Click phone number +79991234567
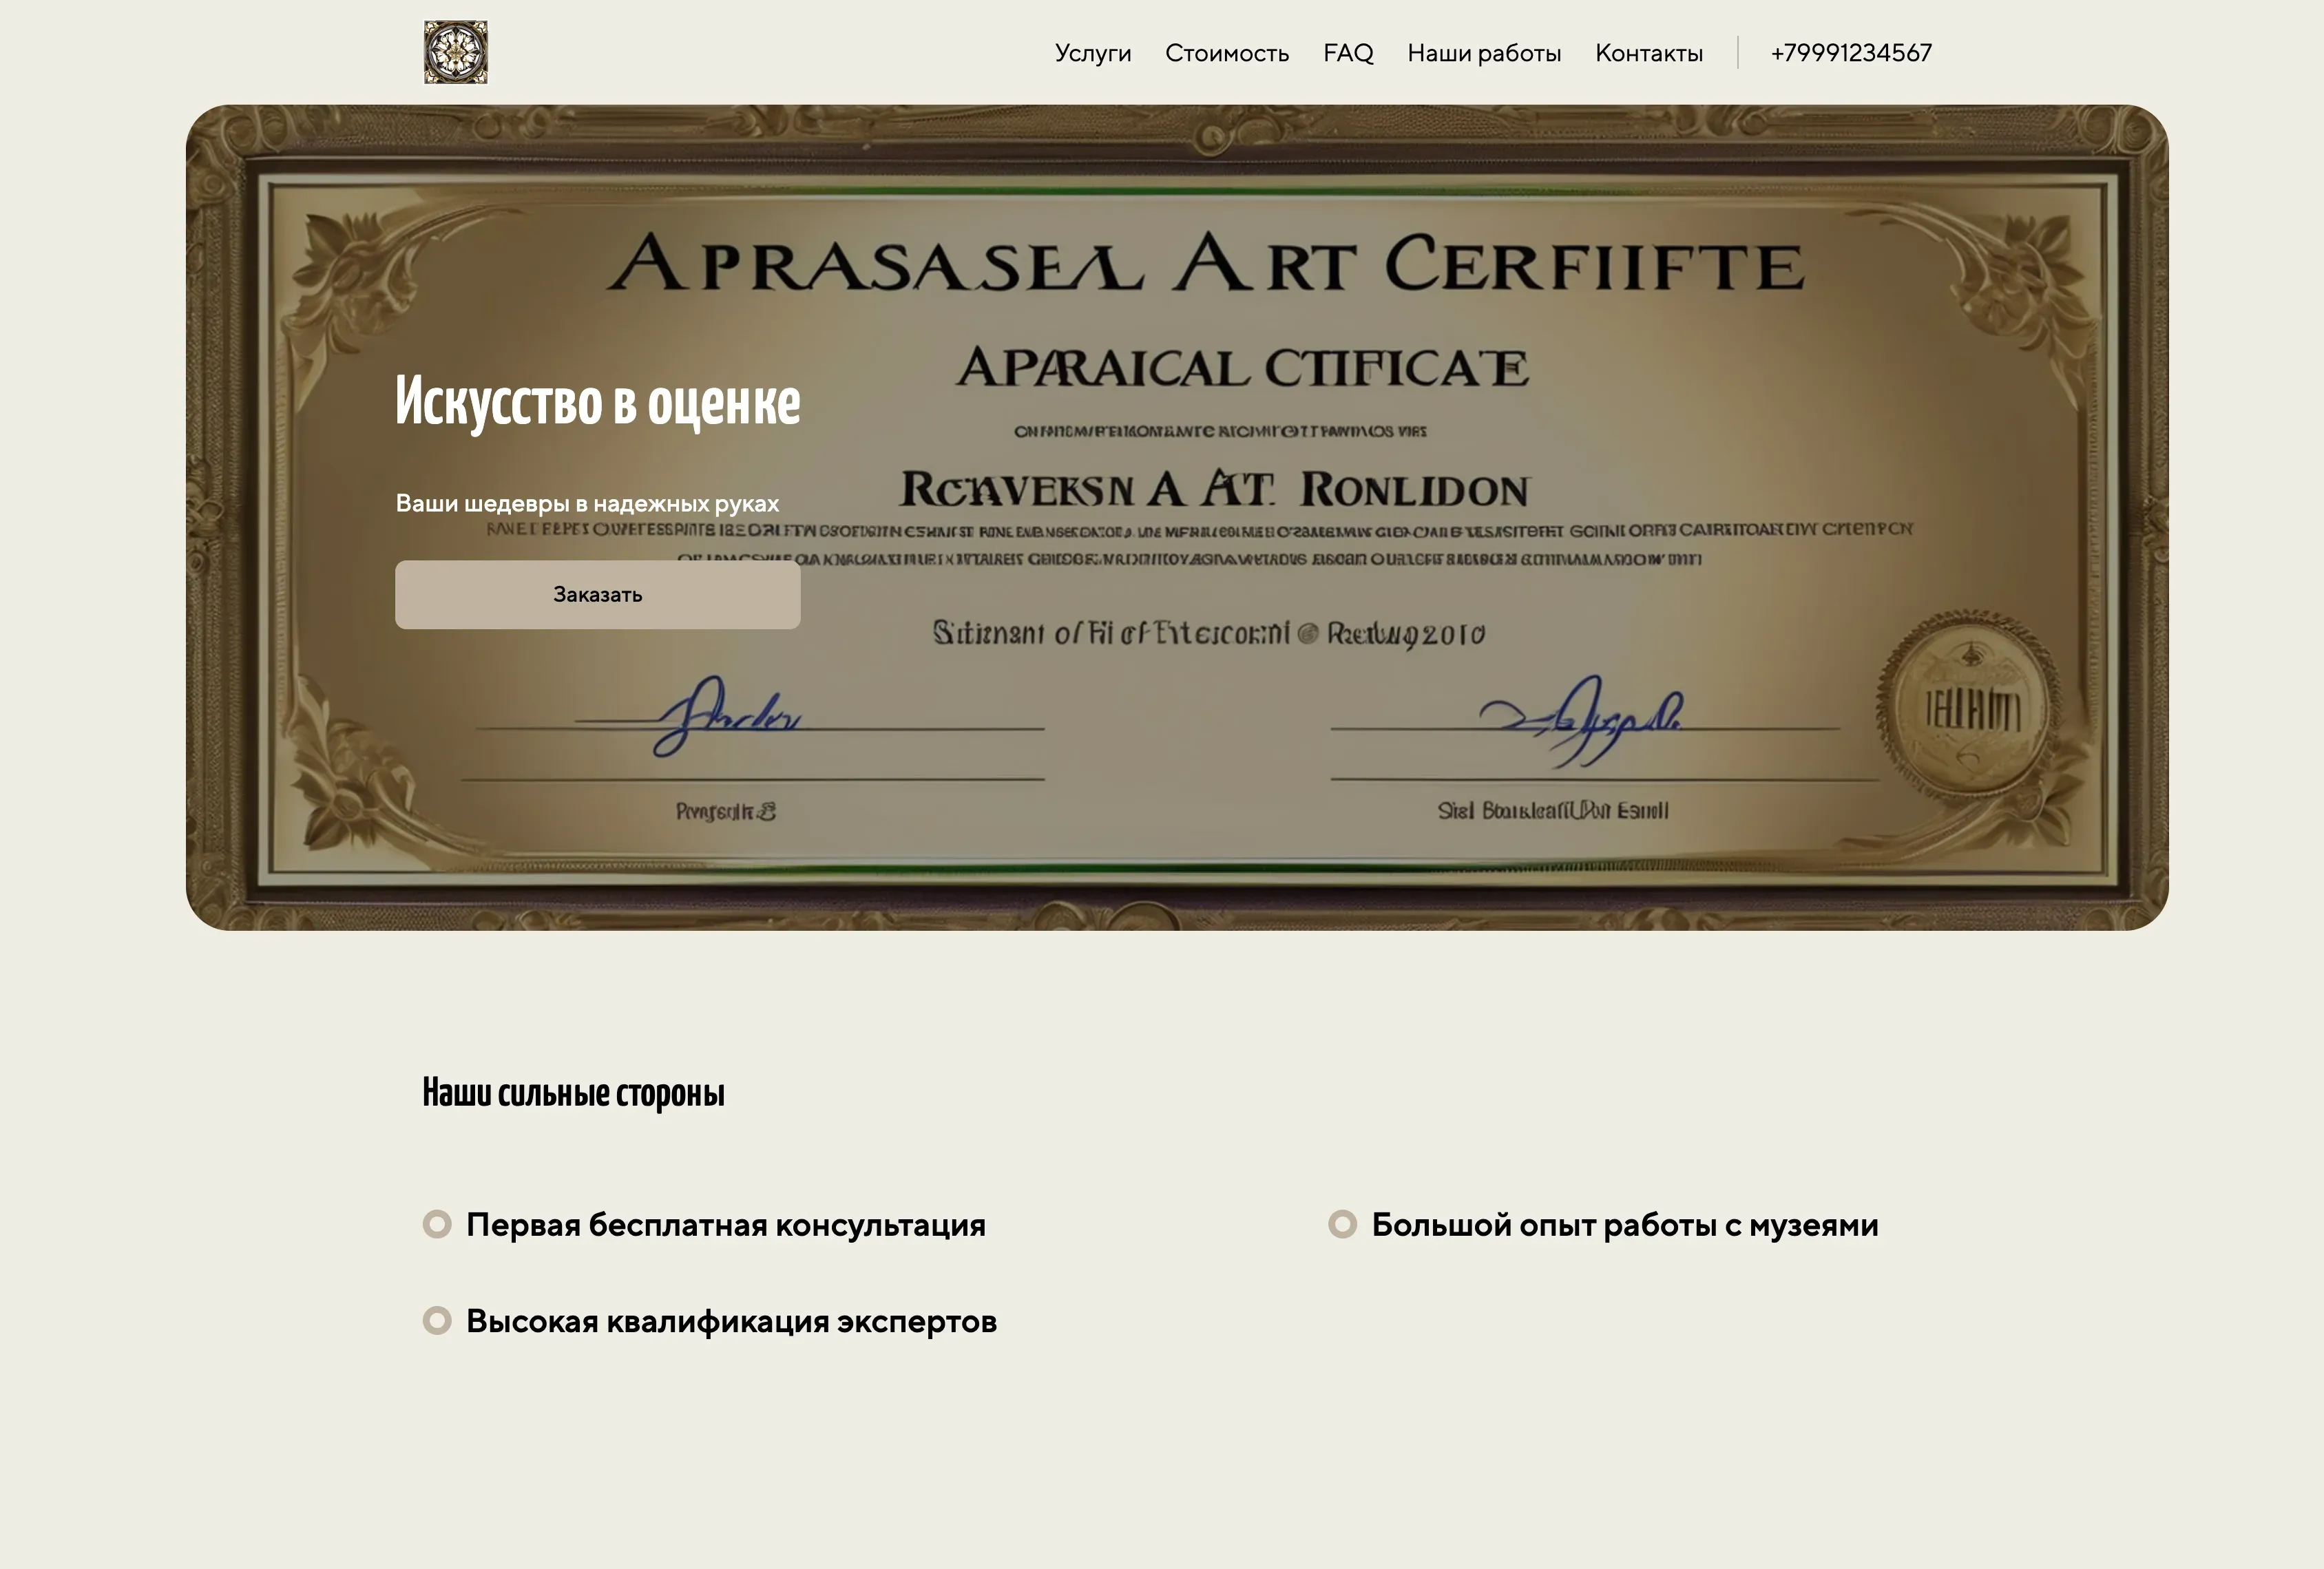2324x1569 pixels. point(1850,53)
